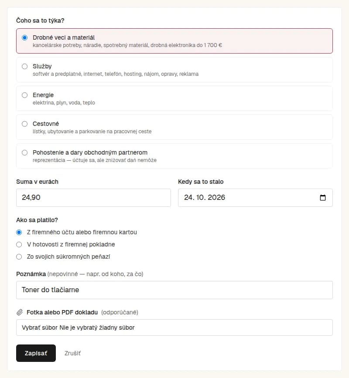
Task: Choose V hotovosti z firemnej pokladne
Action: tap(19, 244)
